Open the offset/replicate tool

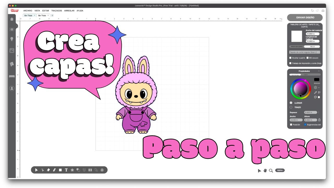(x=96, y=170)
